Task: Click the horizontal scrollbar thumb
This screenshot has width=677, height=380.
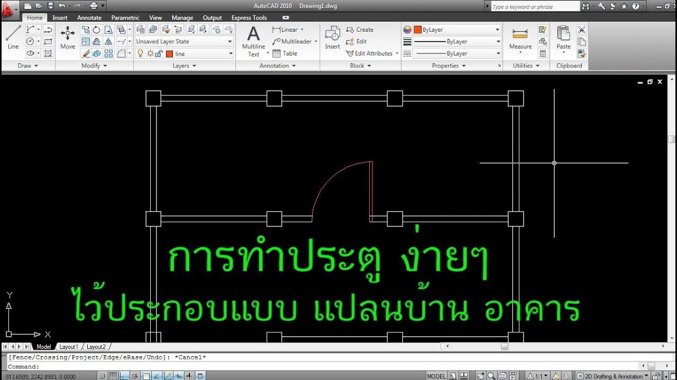Action: 505,347
